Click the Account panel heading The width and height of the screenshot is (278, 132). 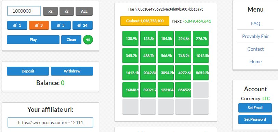tap(255, 89)
